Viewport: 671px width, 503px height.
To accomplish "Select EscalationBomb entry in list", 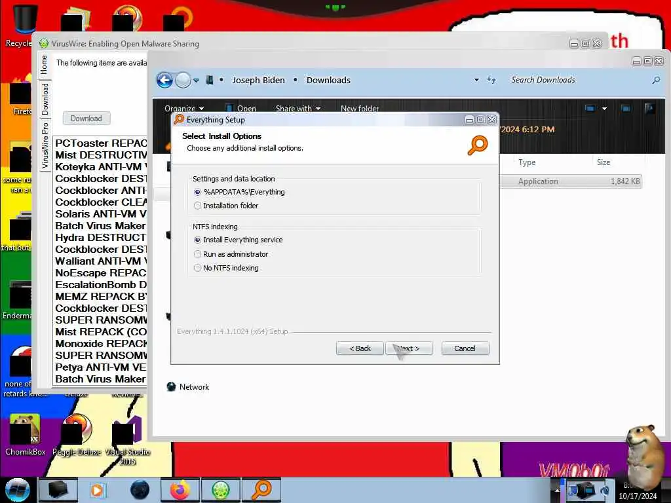I will [x=101, y=285].
